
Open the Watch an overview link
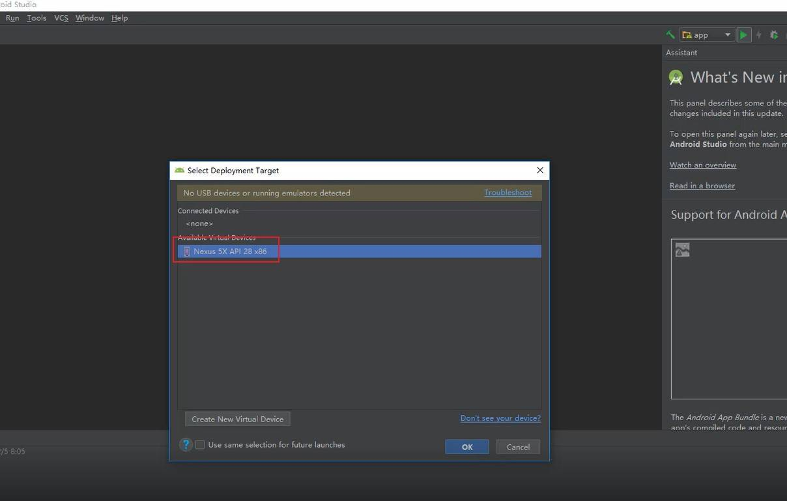[x=703, y=165]
